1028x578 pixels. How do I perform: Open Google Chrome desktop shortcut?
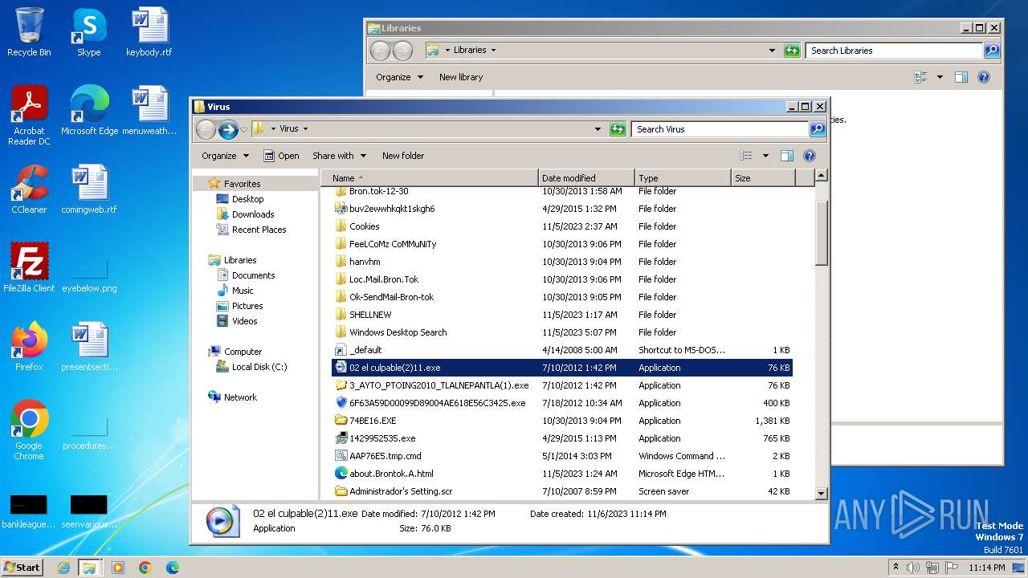[29, 429]
